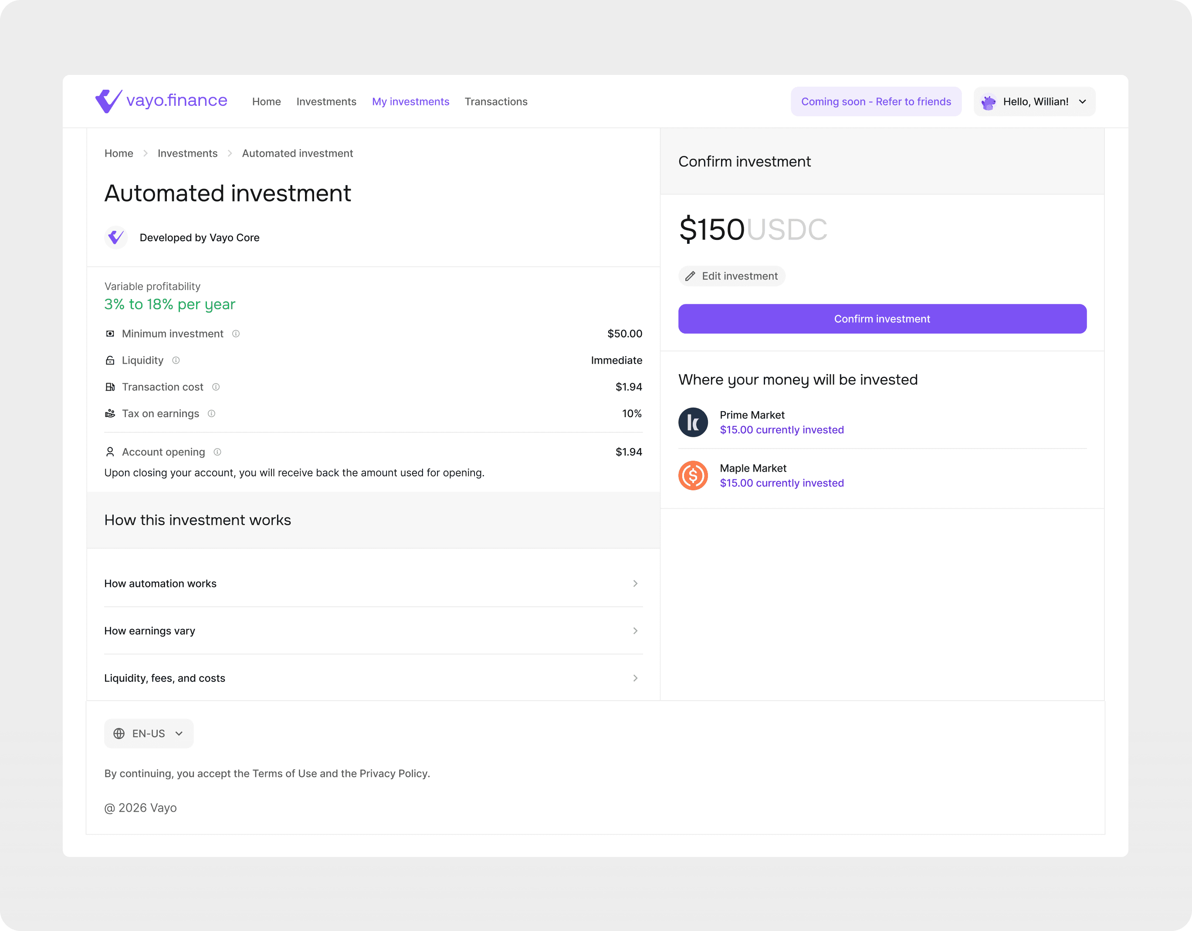Image resolution: width=1192 pixels, height=931 pixels.
Task: Click the Where your money will be invested heading
Action: (x=798, y=380)
